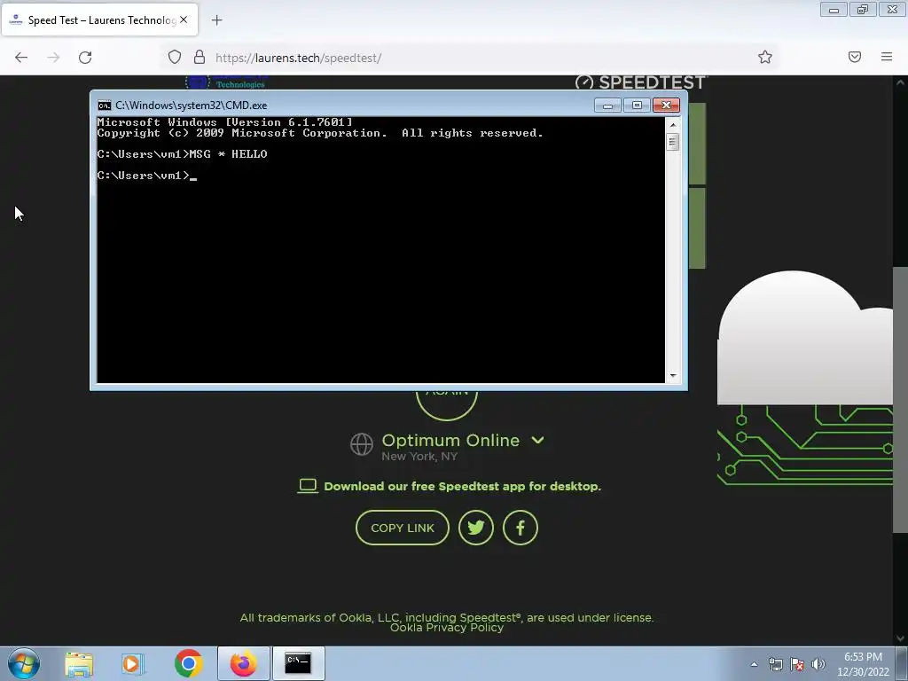Open the taskbar clock 6:53 PM
The image size is (908, 681).
863,663
